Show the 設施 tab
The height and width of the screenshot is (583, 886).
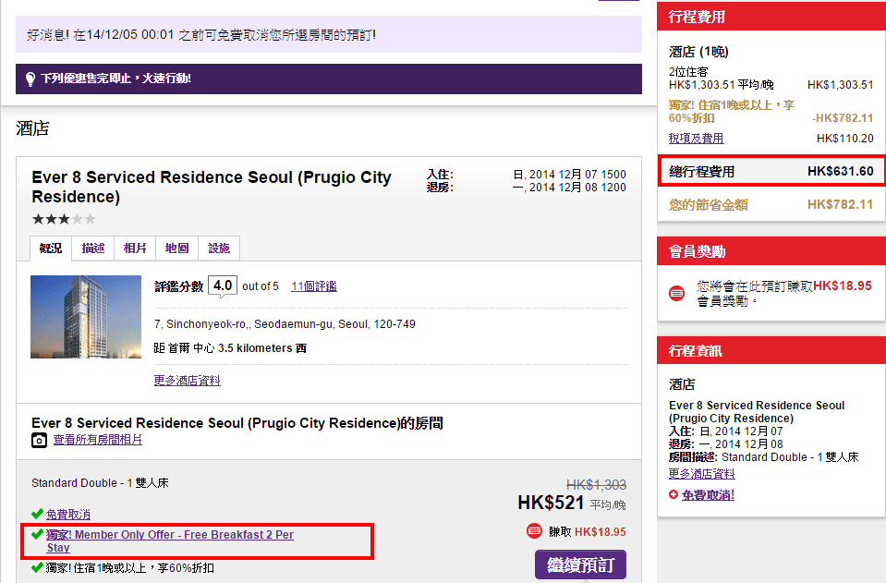219,249
